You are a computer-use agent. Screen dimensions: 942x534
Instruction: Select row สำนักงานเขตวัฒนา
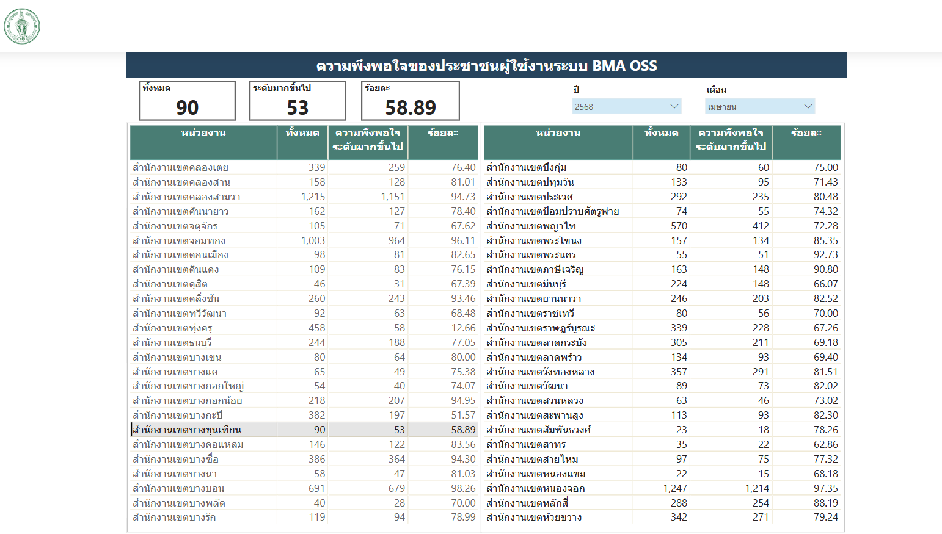click(662, 386)
